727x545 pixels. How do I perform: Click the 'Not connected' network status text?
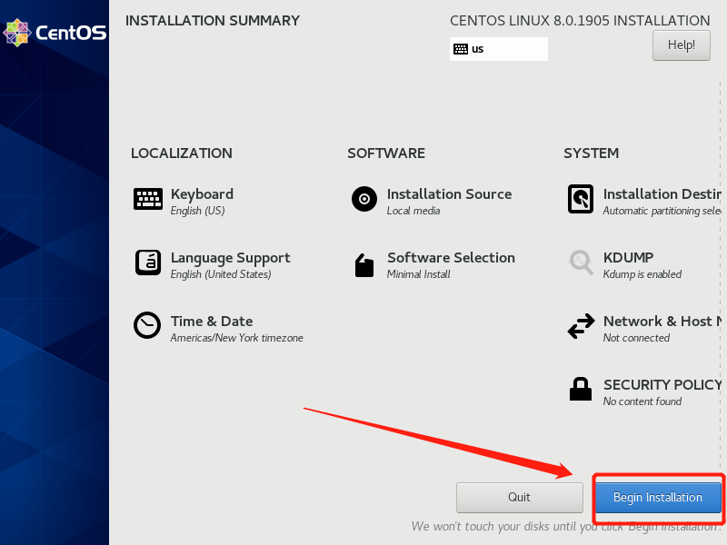pos(636,338)
